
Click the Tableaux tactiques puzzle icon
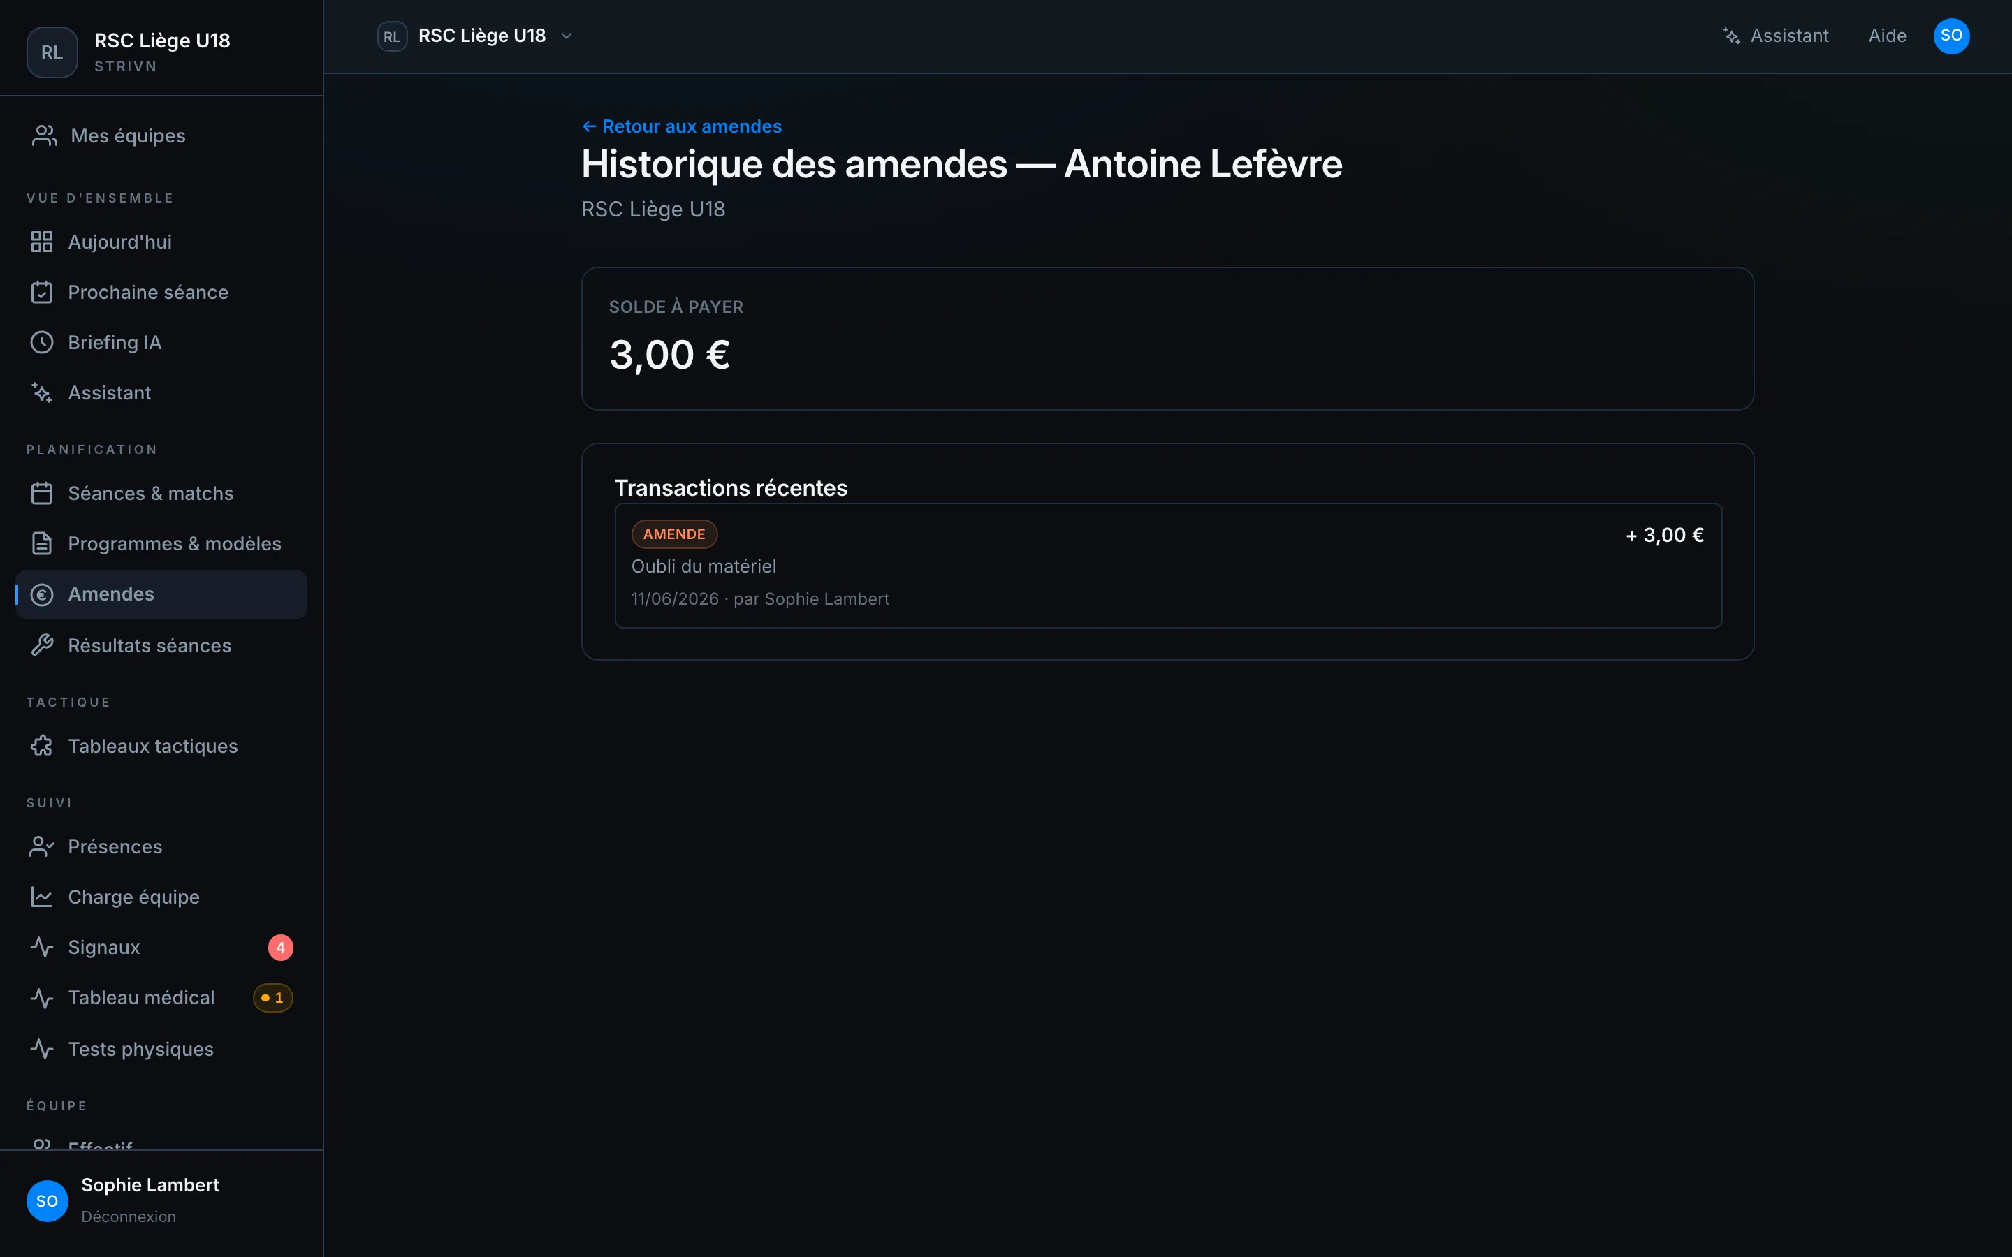pyautogui.click(x=42, y=746)
